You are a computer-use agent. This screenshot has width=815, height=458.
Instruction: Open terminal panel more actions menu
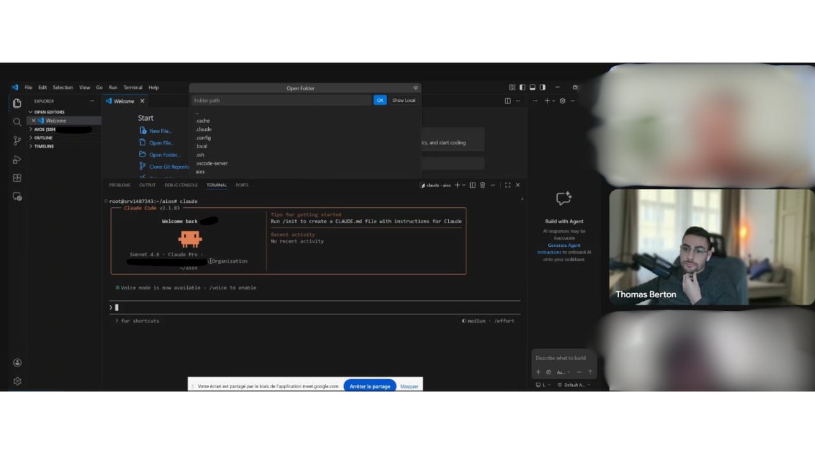click(x=492, y=185)
